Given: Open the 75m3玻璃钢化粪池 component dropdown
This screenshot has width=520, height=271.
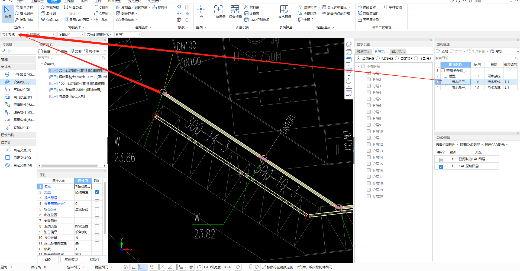Looking at the screenshot, I should [x=99, y=34].
